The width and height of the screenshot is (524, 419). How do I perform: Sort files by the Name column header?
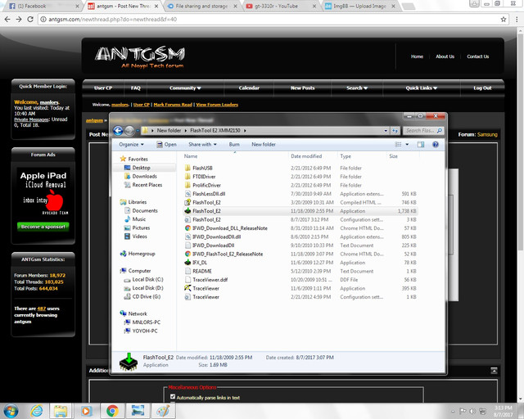191,156
